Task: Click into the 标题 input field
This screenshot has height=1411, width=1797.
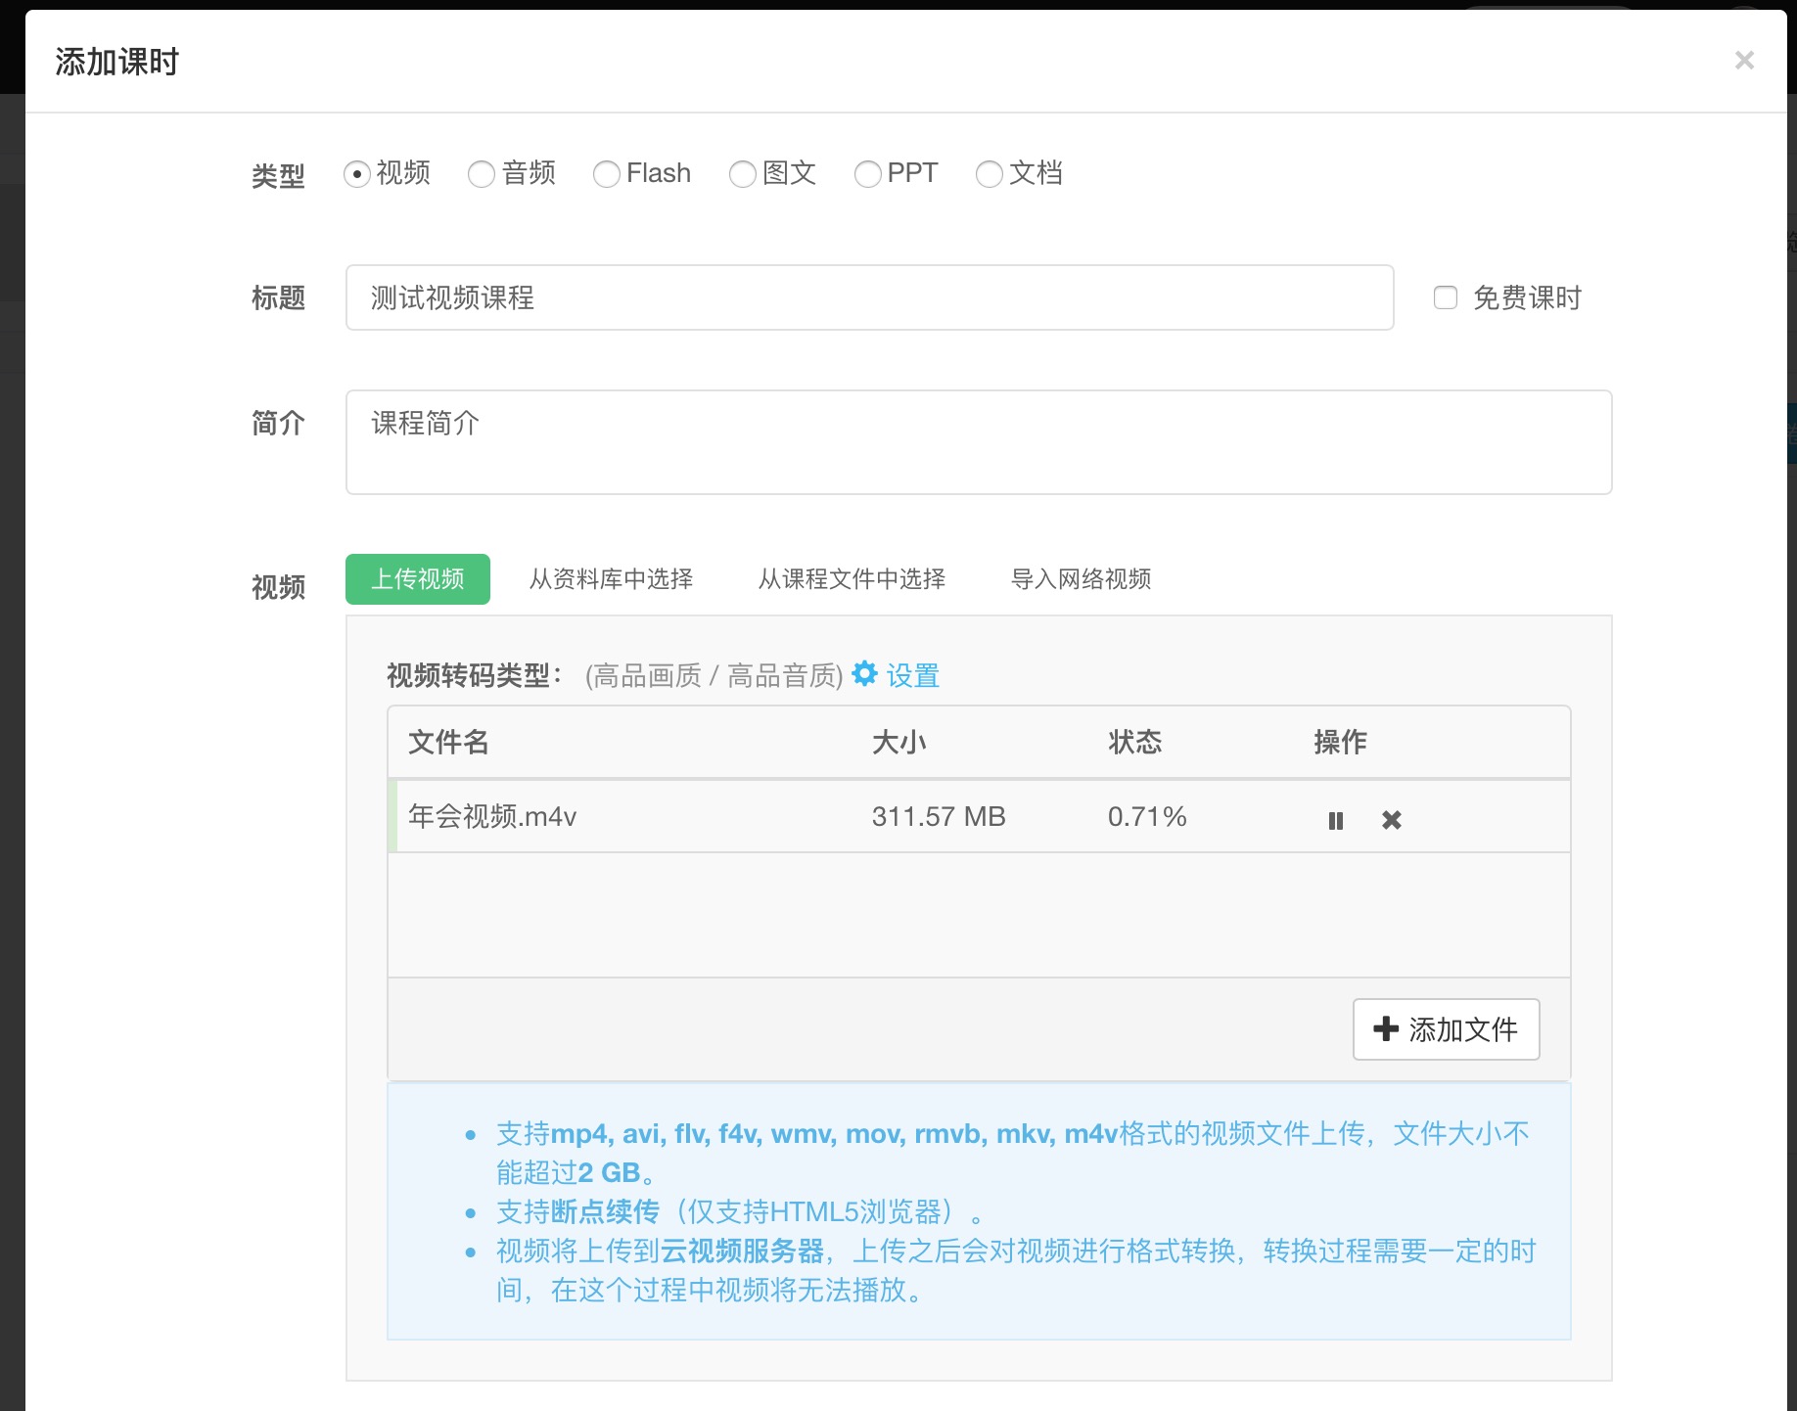Action: [869, 297]
